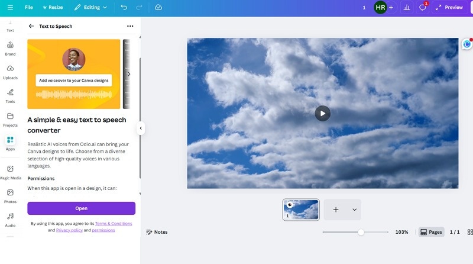Open the Resize menu

tap(53, 7)
